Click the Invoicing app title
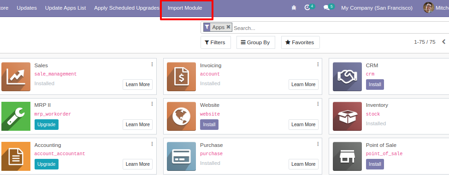The image size is (449, 175). (x=211, y=65)
